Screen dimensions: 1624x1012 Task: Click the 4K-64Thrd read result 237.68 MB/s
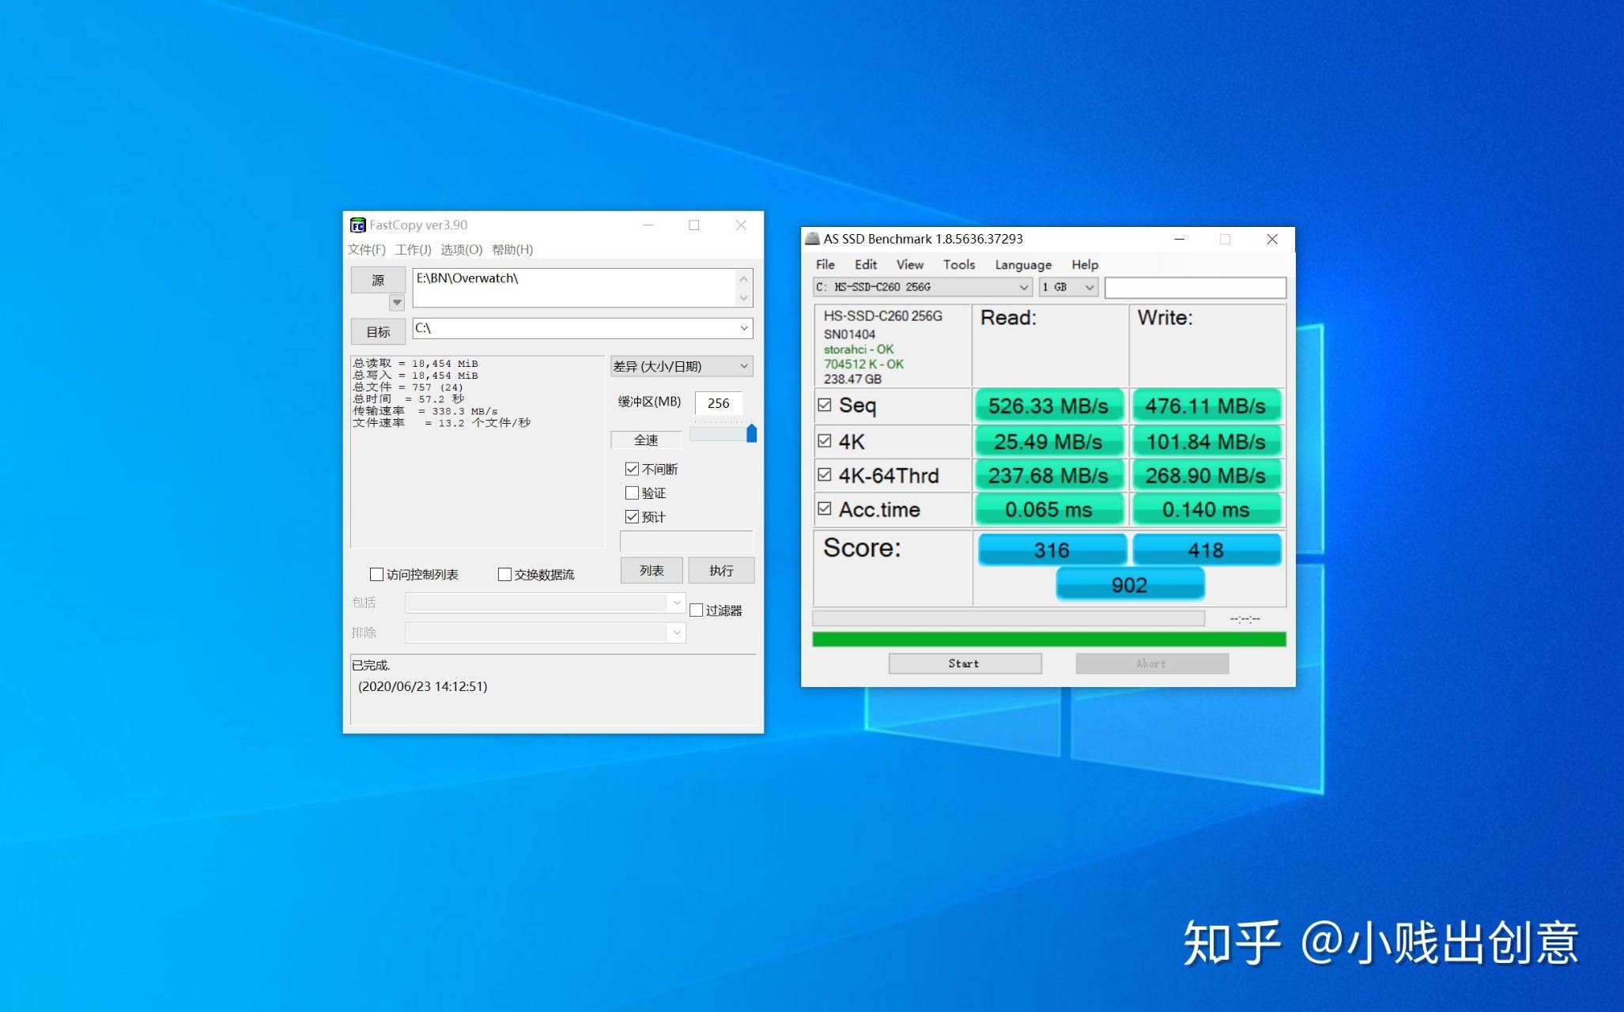pyautogui.click(x=1049, y=475)
